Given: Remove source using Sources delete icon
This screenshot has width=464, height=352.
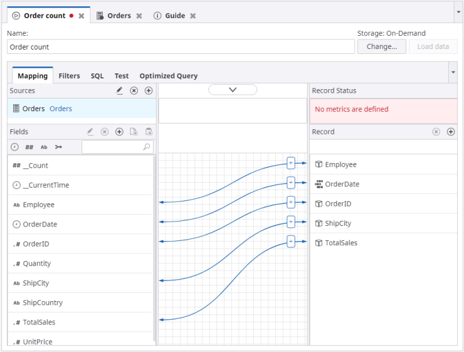Looking at the screenshot, I should point(134,91).
